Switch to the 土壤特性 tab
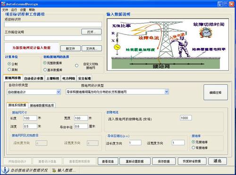The width and height of the screenshot is (236, 175). tap(53, 78)
